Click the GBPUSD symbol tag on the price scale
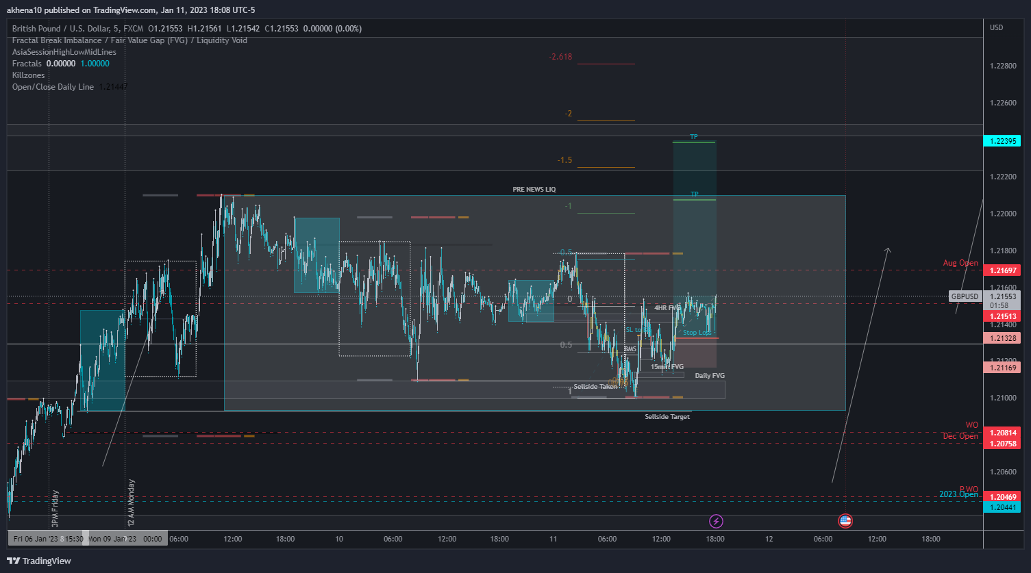This screenshot has height=573, width=1031. [x=966, y=296]
